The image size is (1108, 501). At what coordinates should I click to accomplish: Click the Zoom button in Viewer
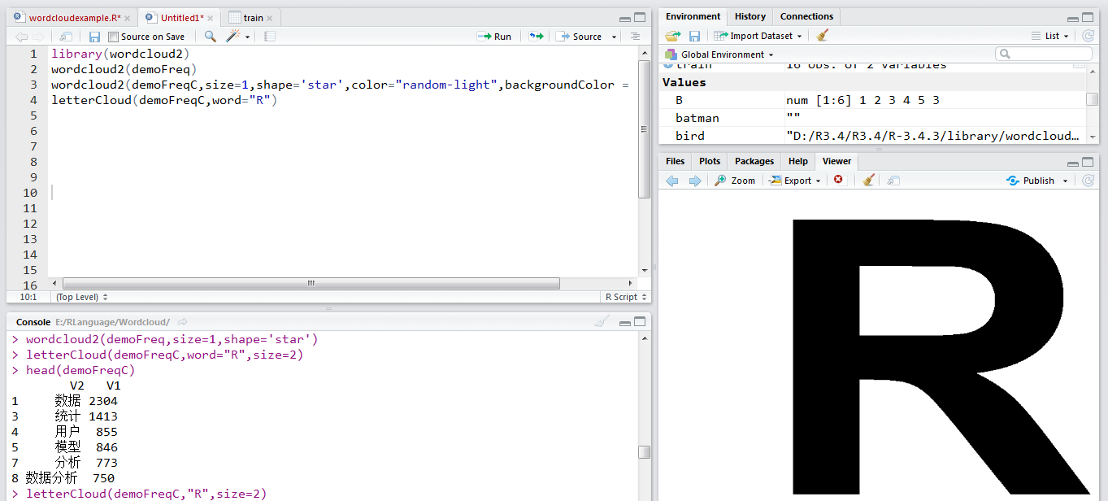(736, 181)
